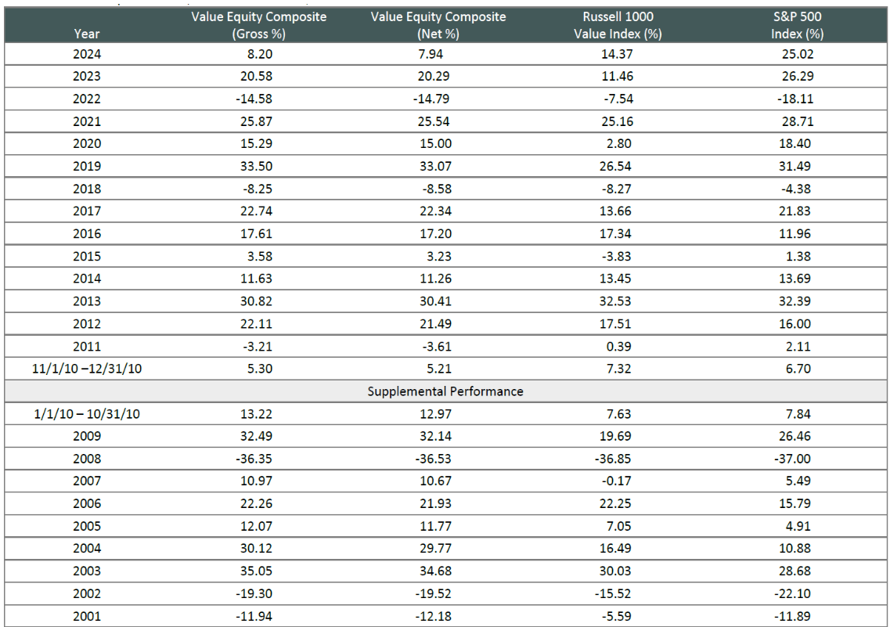Select the 2017 S&P 500 value 21.83
This screenshot has width=890, height=627.
point(795,211)
